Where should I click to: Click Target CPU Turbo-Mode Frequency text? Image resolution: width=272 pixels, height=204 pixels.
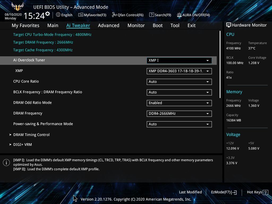[52, 35]
